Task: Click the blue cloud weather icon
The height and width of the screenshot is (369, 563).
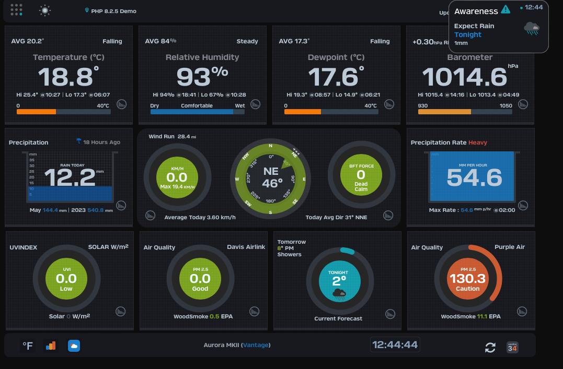Action: tap(74, 346)
